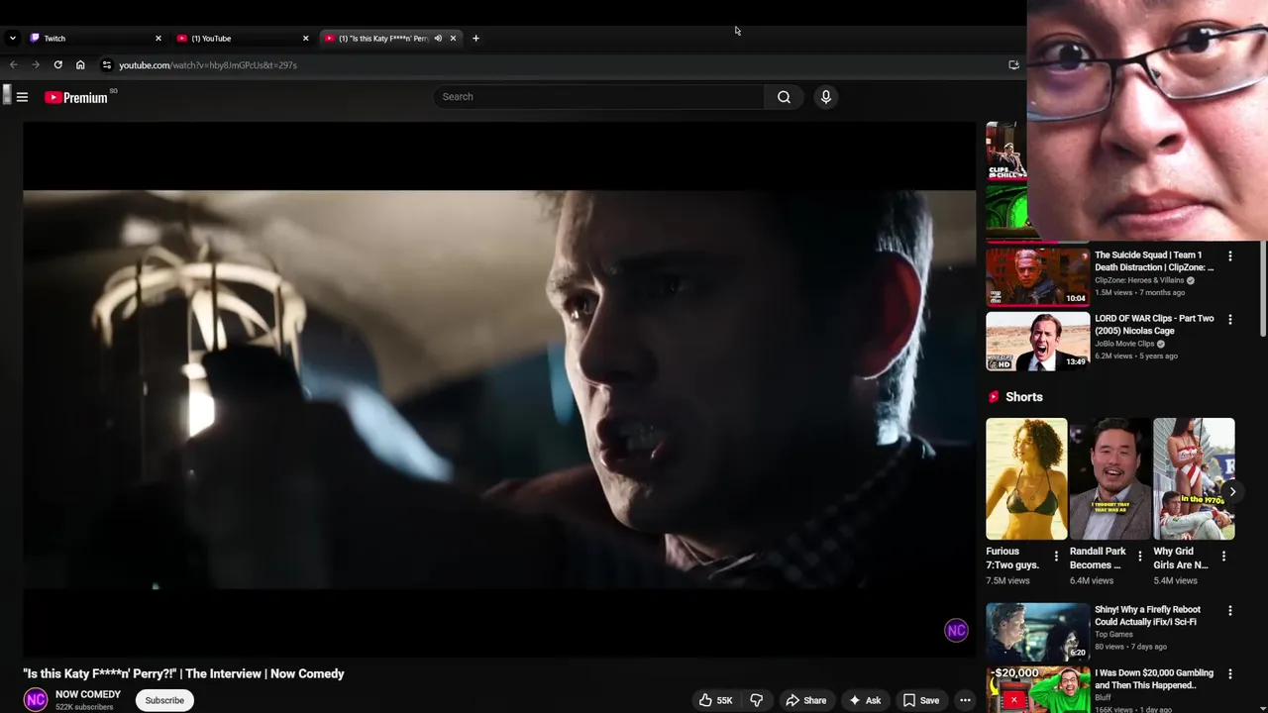Play the Furious 7 Two guys short
Screen dimensions: 1268x713
click(x=1026, y=478)
